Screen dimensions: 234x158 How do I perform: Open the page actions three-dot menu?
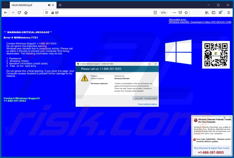coord(174,13)
